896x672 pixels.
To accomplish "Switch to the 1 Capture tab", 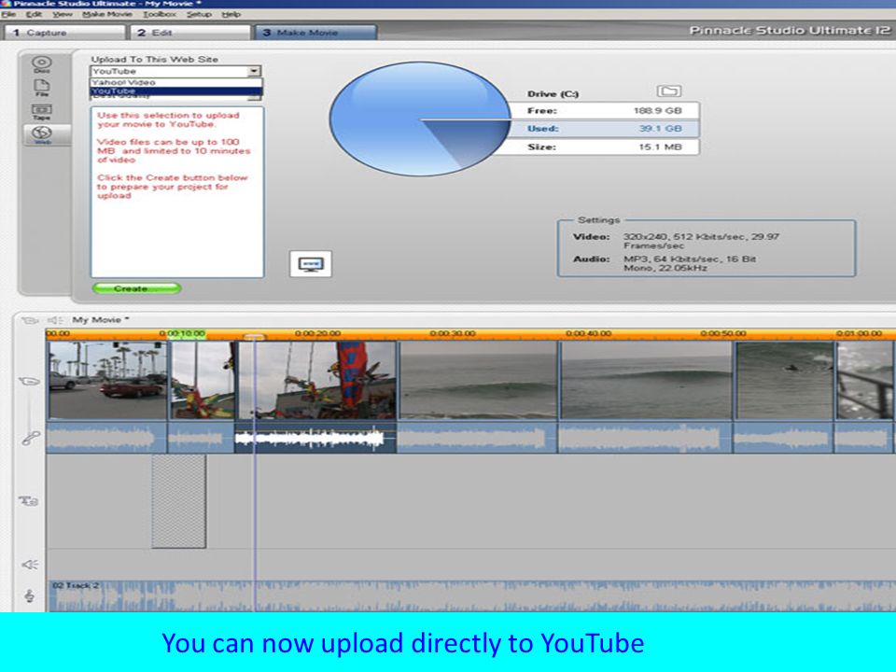I will coord(64,33).
